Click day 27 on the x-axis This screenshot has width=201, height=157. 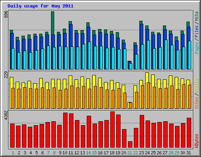pos(165,153)
